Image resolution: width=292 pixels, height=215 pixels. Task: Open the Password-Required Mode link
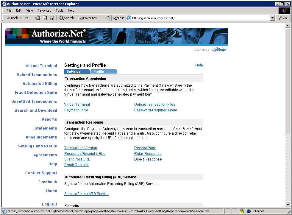155,110
